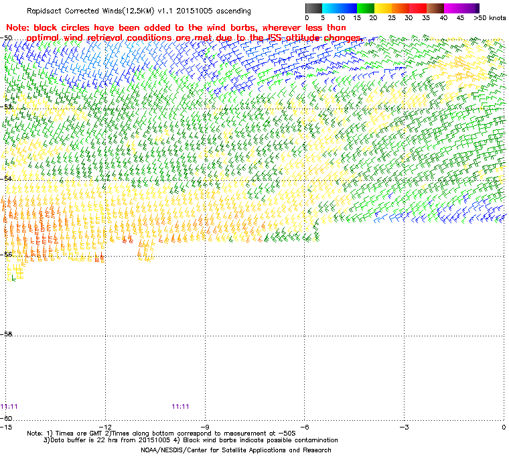
Task: Click the '-58' latitude axis label
Action: (6, 334)
